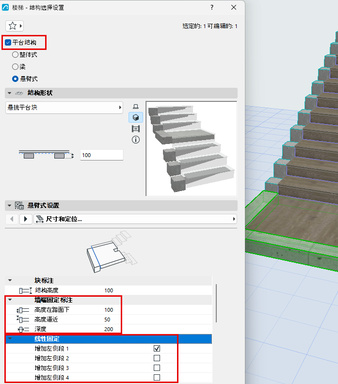Switch preview to plan symbol view icon
Screen dimensions: 338x384
136,107
